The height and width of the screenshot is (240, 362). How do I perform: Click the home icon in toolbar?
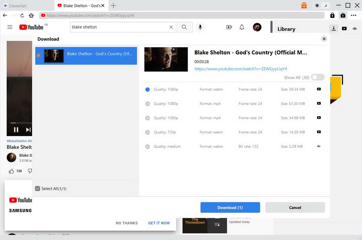click(x=31, y=16)
